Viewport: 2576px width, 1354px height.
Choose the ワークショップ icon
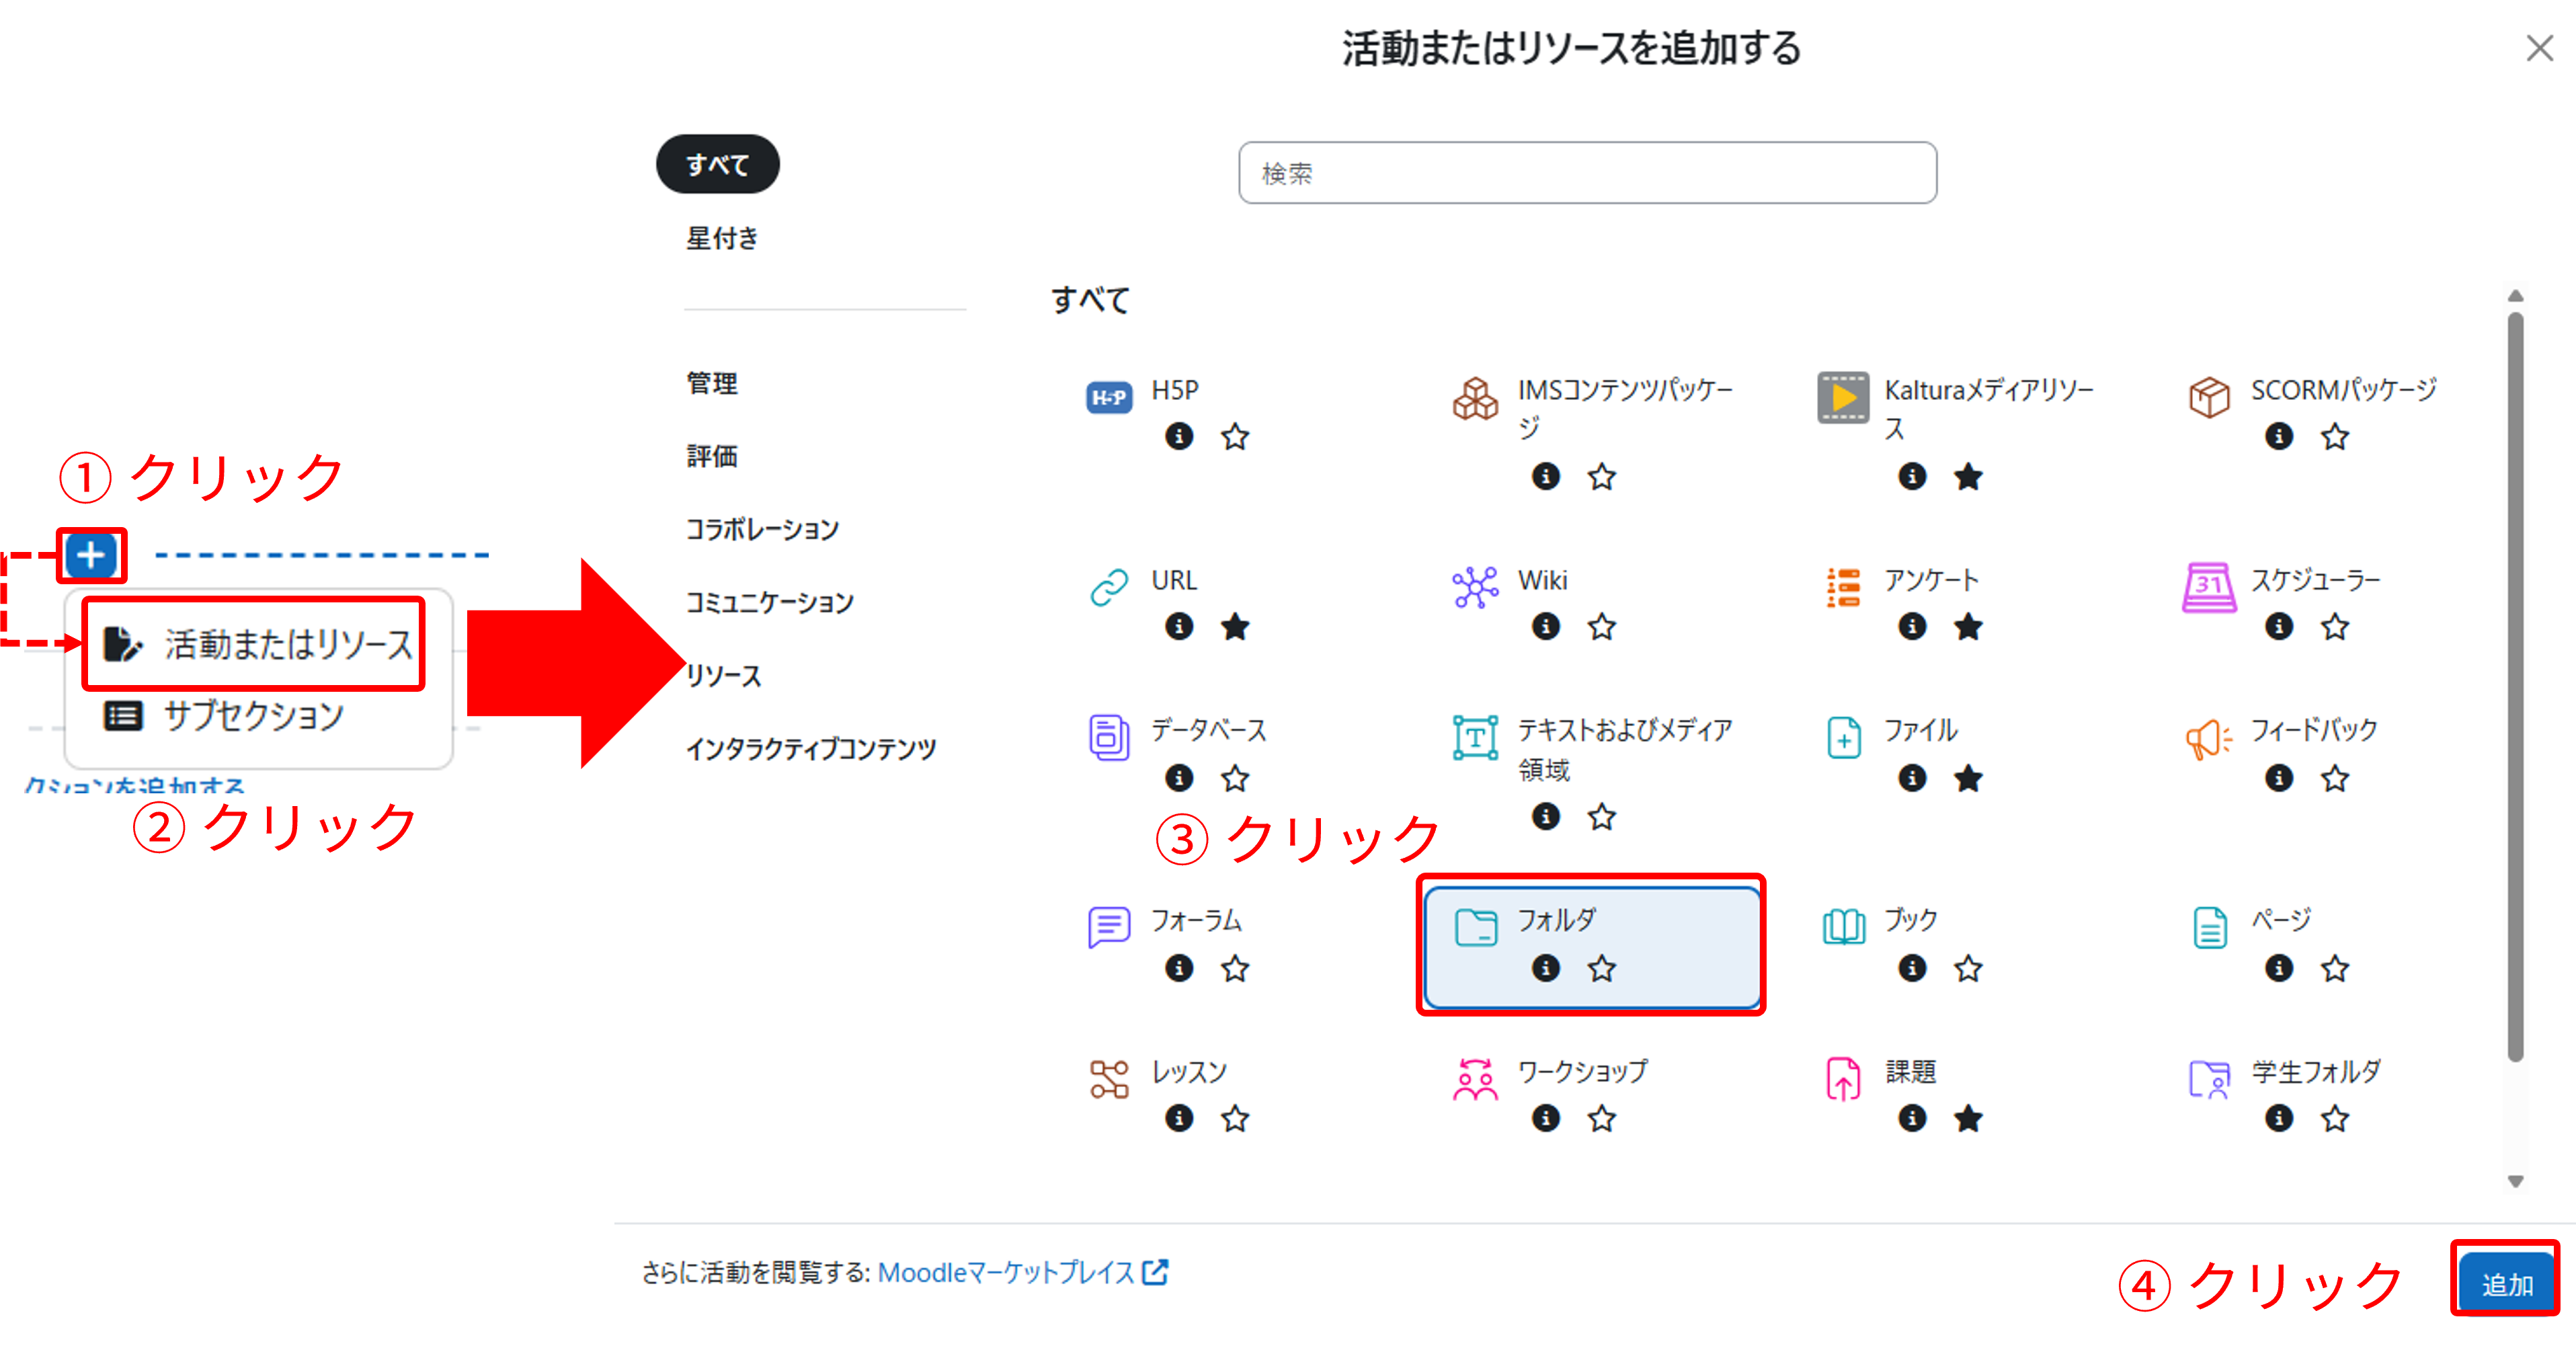(1475, 1080)
